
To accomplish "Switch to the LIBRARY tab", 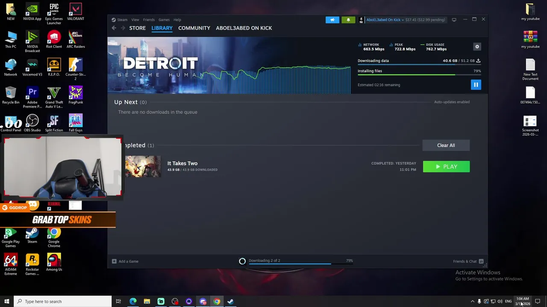I will coord(162,28).
